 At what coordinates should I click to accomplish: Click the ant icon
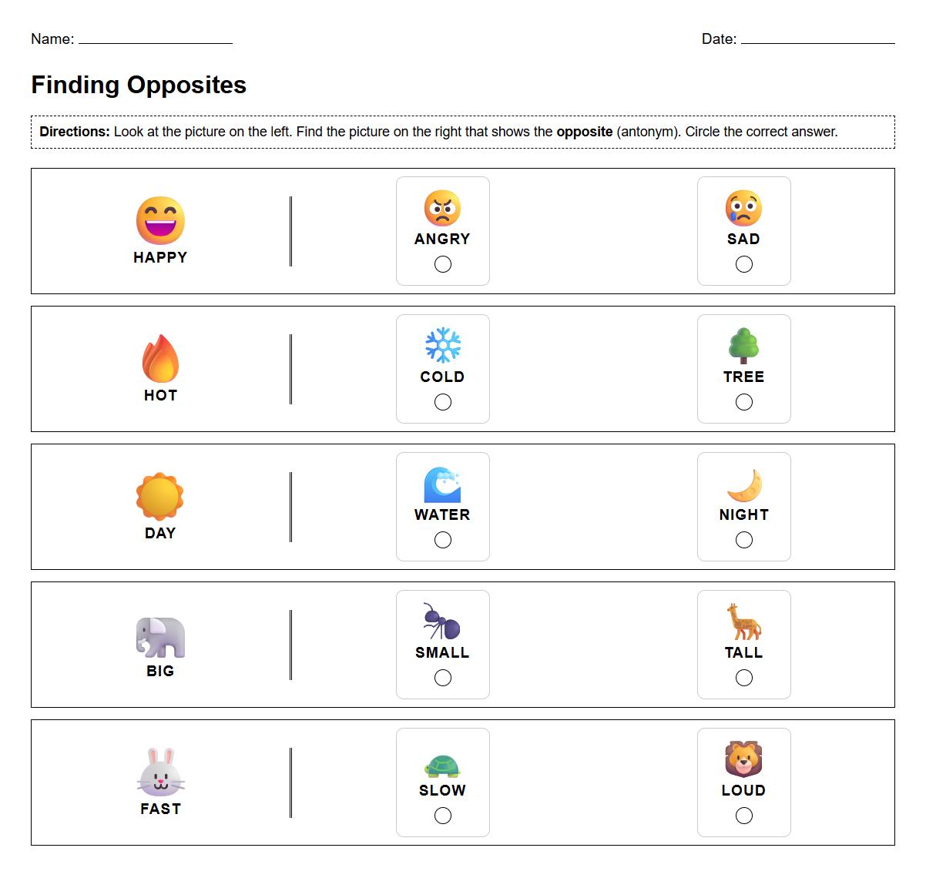coord(441,622)
